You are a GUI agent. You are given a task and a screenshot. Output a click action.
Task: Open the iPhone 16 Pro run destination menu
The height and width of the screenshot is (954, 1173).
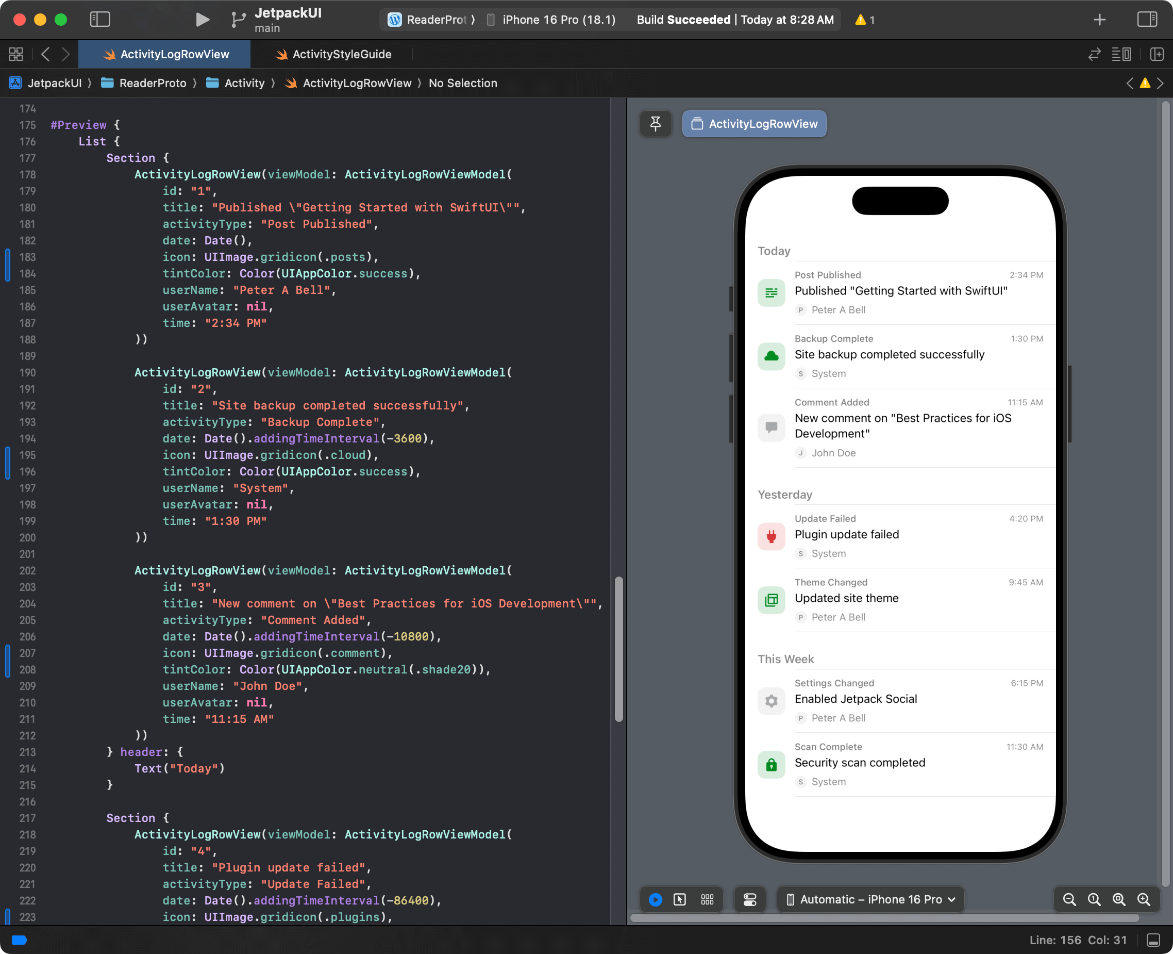tap(551, 19)
